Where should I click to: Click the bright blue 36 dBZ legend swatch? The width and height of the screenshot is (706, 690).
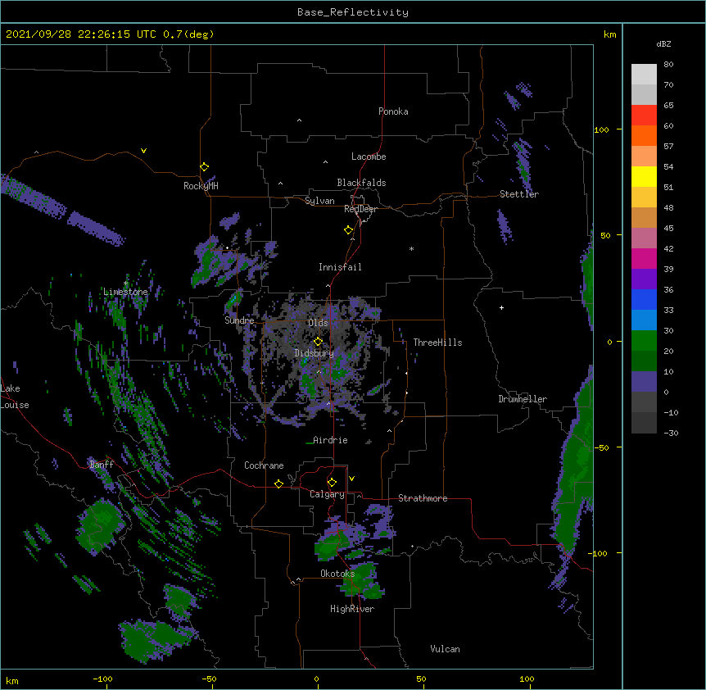pos(644,299)
